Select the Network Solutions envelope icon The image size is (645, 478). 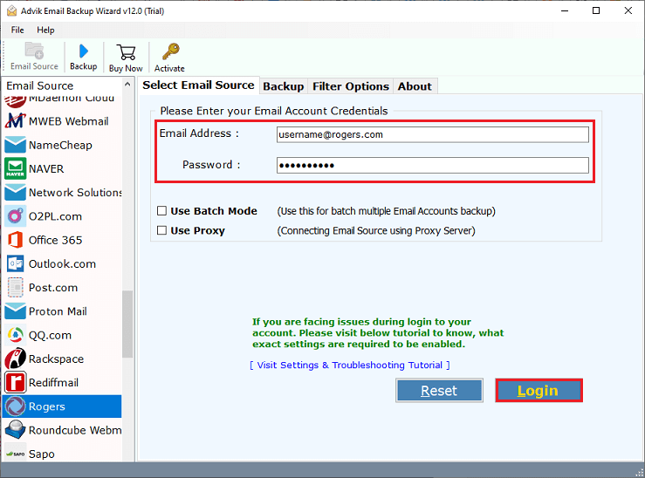15,193
